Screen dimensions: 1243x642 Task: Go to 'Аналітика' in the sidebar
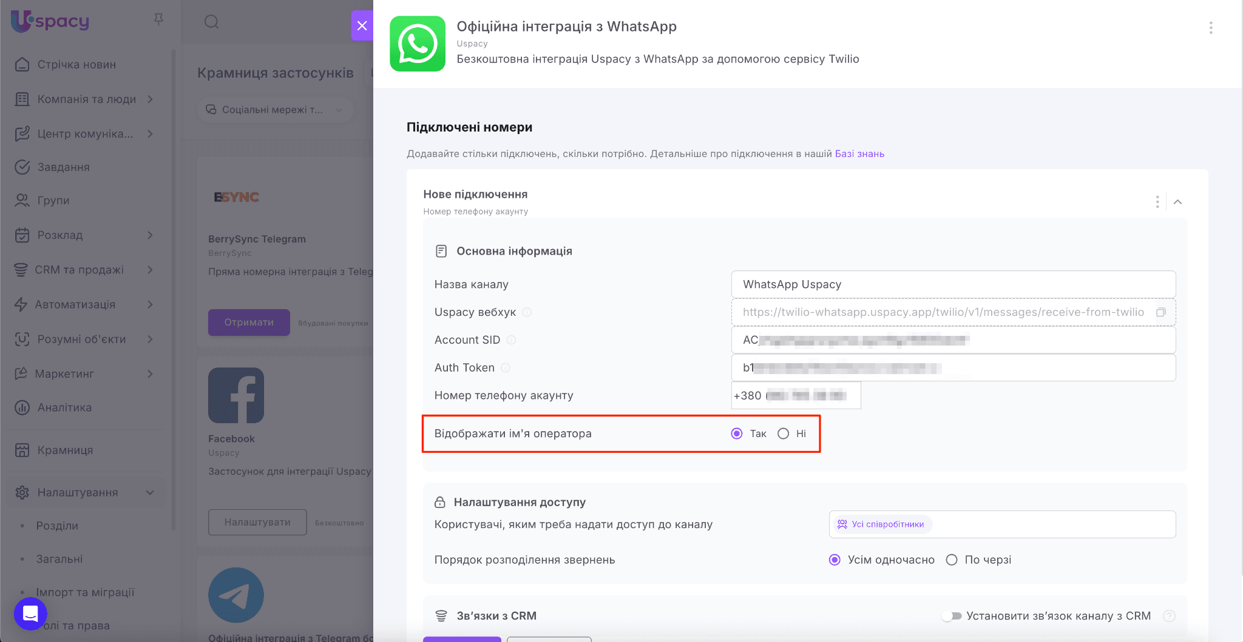pos(64,407)
